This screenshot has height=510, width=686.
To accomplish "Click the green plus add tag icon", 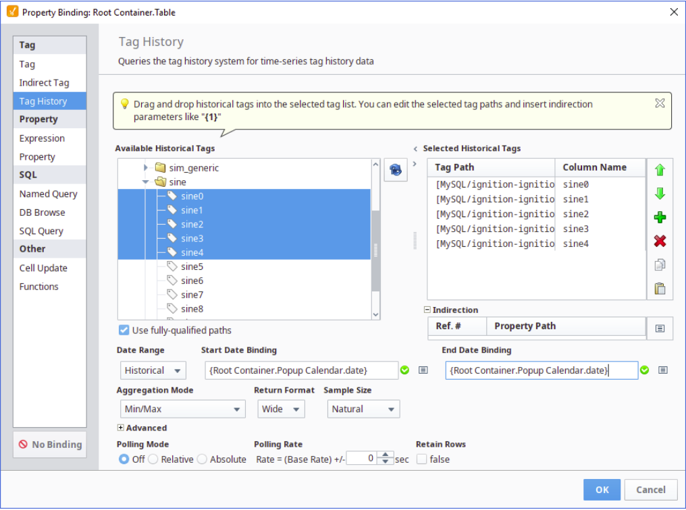I will tap(660, 217).
